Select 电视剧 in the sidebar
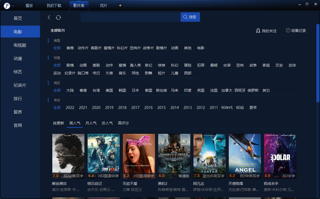This screenshot has width=320, height=199. (20, 45)
